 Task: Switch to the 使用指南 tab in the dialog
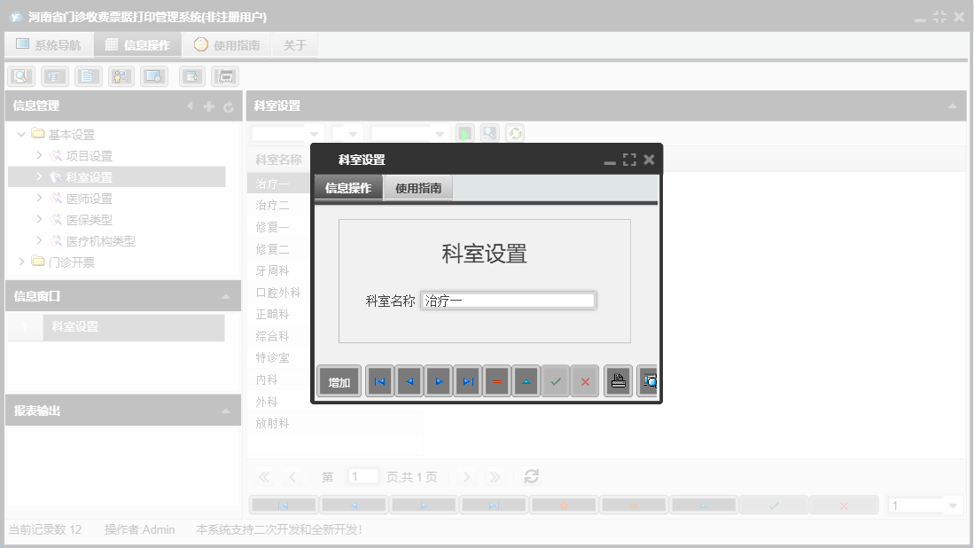coord(417,187)
